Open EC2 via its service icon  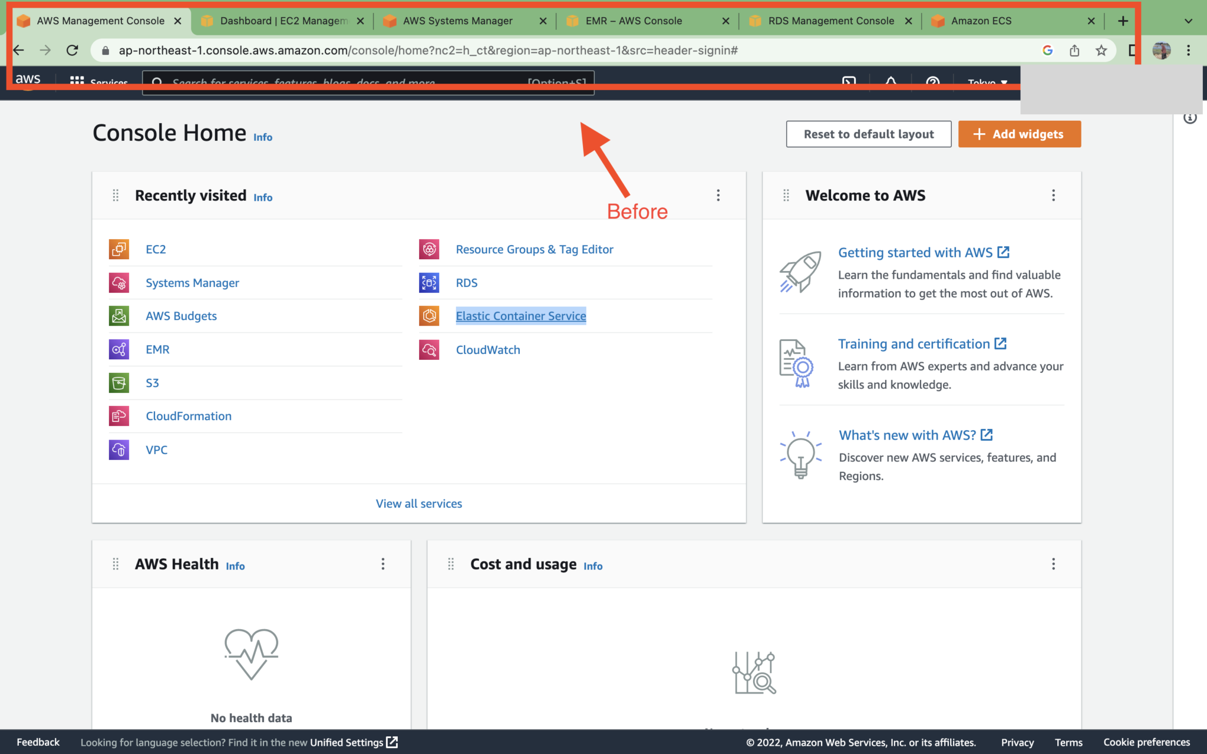tap(118, 249)
